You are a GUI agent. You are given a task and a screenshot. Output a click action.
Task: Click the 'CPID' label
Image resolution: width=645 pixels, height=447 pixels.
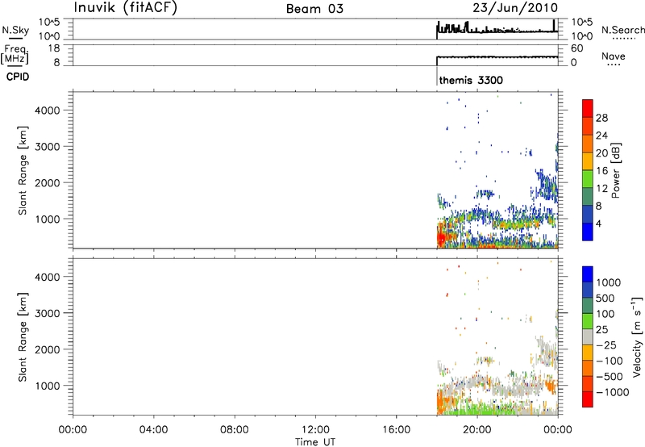pyautogui.click(x=18, y=77)
